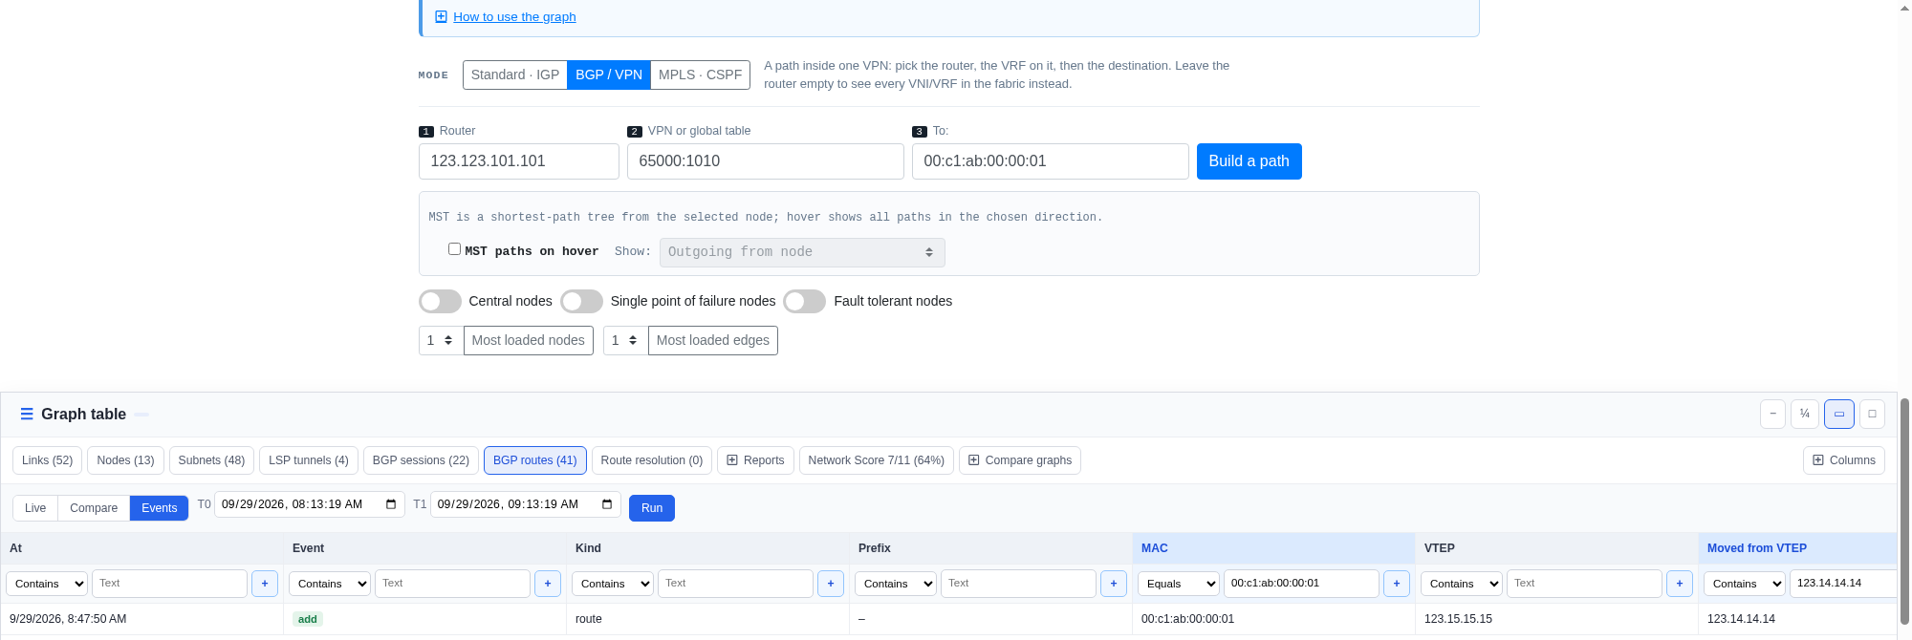Viewport: 1912px width, 640px height.
Task: Toggle Single point of failure nodes switch
Action: coord(581,301)
